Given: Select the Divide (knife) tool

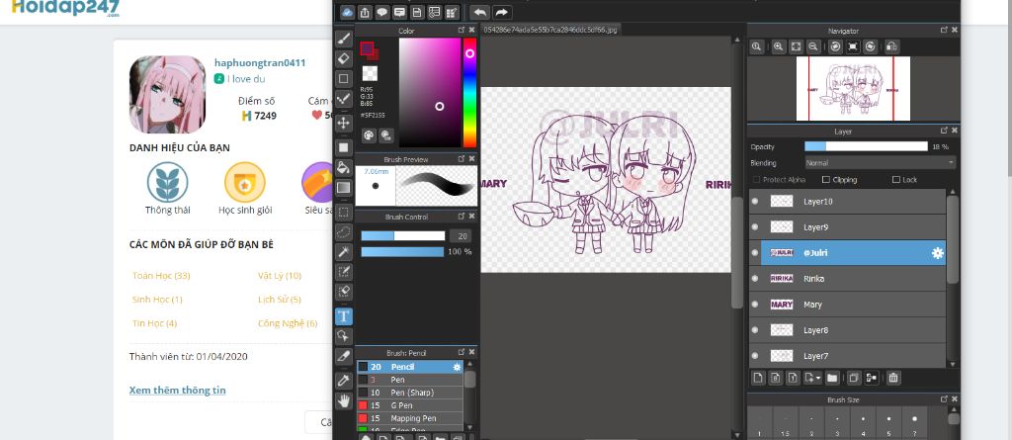Looking at the screenshot, I should click(x=344, y=356).
